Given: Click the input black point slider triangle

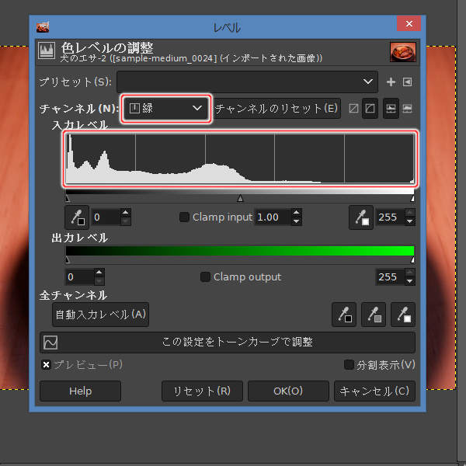Looking at the screenshot, I should tap(68, 199).
